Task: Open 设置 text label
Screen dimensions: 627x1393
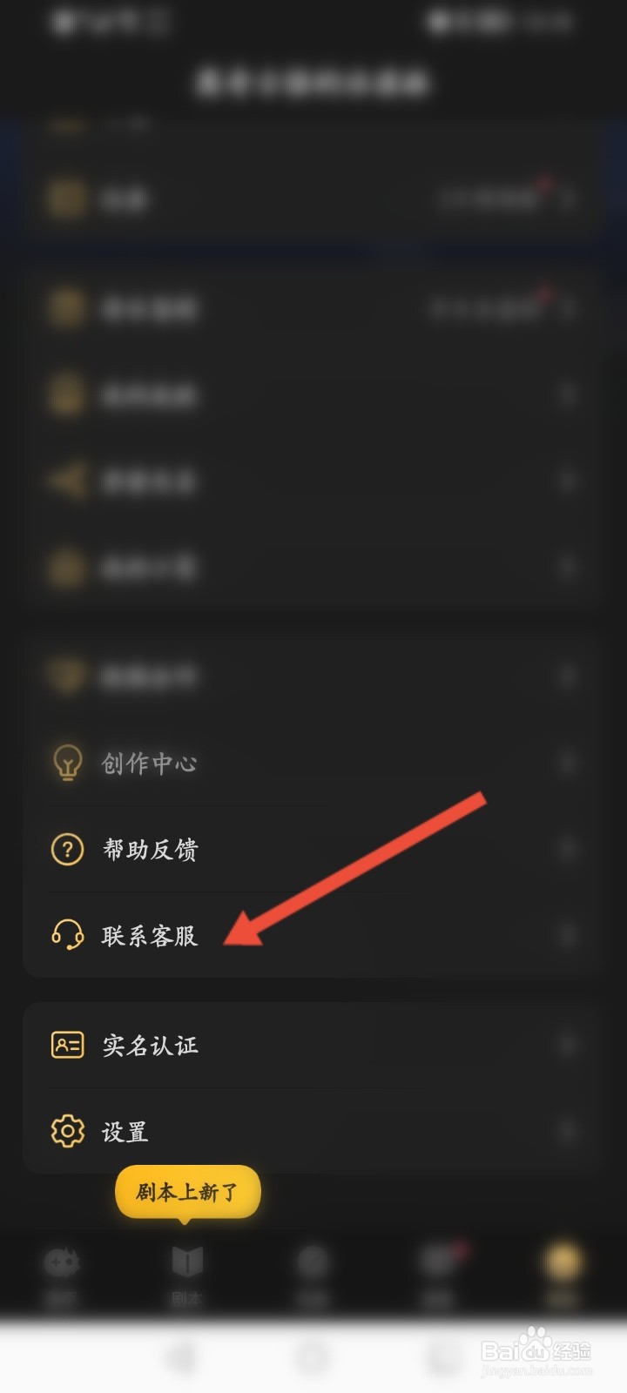Action: click(x=125, y=1132)
